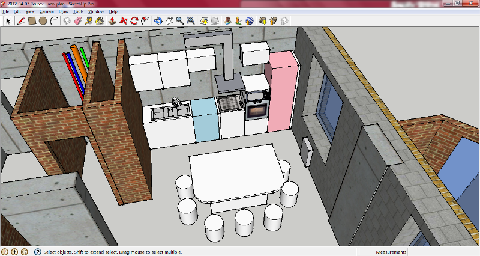Viewport: 480px width, 256px height.
Task: Open the Camera menu
Action: tap(46, 11)
